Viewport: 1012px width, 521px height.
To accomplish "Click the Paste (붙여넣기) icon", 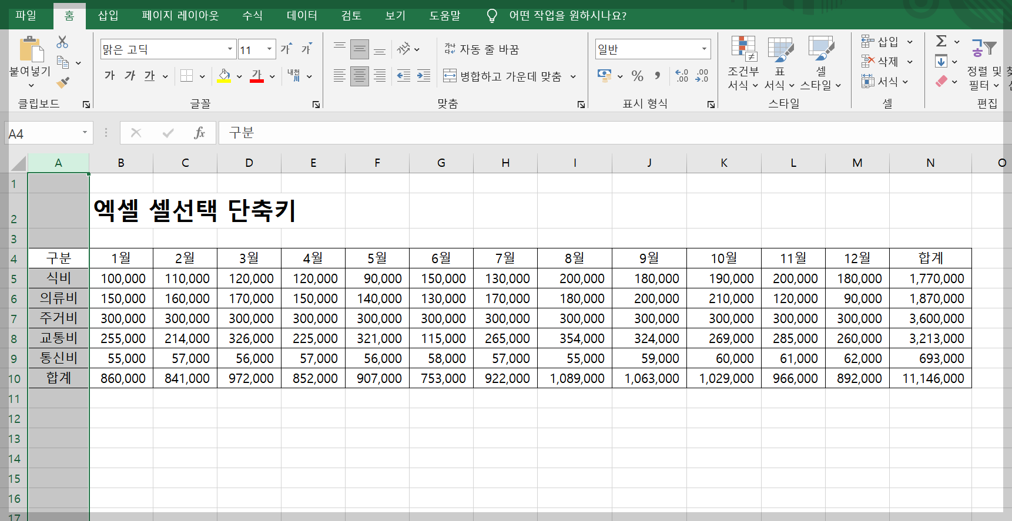I will (31, 49).
